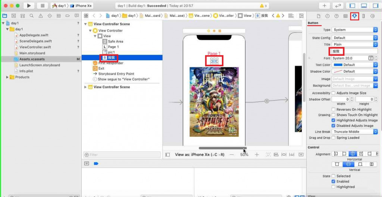The width and height of the screenshot is (382, 197).
Task: Open the Library with the plus button
Action: tap(324, 6)
